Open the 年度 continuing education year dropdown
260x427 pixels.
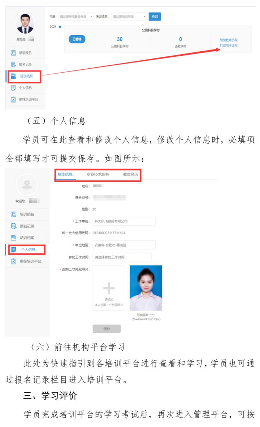pos(75,17)
